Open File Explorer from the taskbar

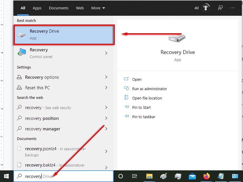(149, 176)
